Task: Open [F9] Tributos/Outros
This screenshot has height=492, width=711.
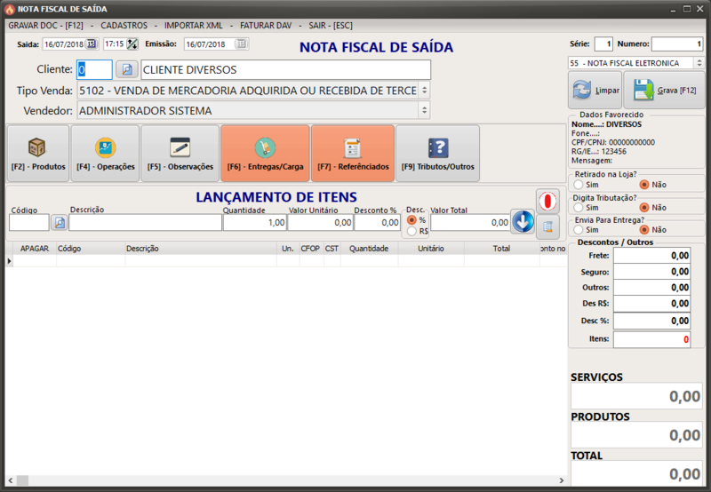Action: tap(437, 154)
